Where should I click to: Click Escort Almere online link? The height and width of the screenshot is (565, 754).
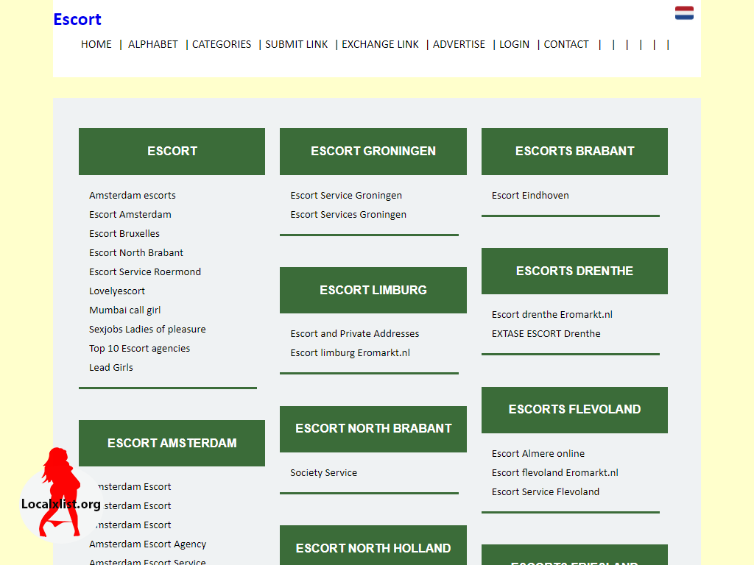[x=538, y=453]
